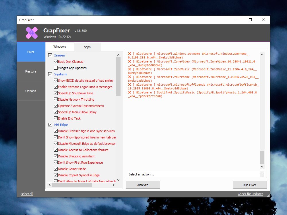287x215 pixels.
Task: Uncheck Enable End Task option
Action: [56, 118]
